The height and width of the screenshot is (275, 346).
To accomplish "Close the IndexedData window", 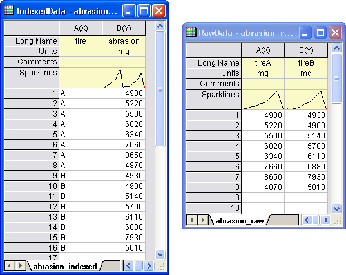I will click(x=159, y=10).
